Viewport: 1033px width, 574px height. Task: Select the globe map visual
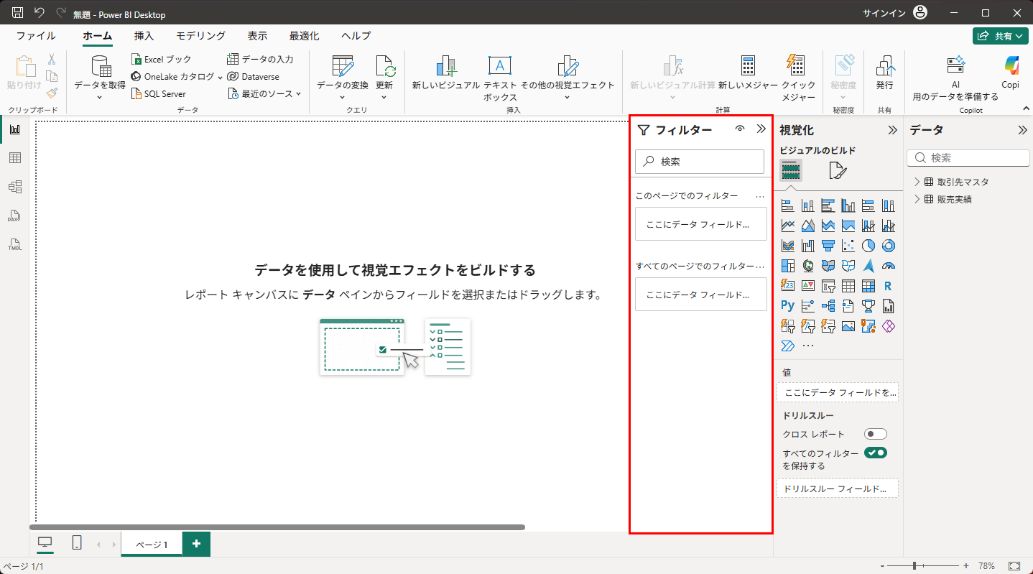808,266
